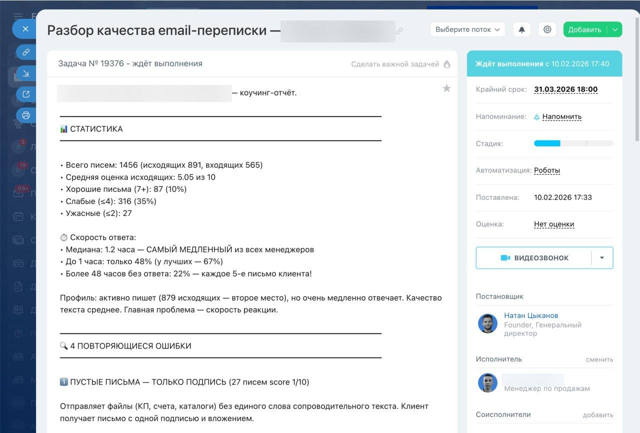Image resolution: width=640 pixels, height=433 pixels.
Task: Expand the dropdown arrow next to 'ВИДЕОЗВОНОК'
Action: pos(602,258)
